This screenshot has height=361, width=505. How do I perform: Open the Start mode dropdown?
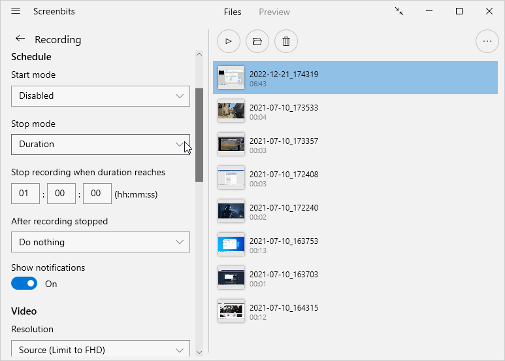coord(101,96)
